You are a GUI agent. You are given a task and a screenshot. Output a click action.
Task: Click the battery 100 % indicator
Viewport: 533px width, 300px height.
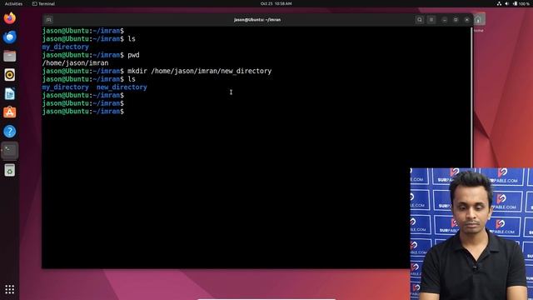pos(521,3)
